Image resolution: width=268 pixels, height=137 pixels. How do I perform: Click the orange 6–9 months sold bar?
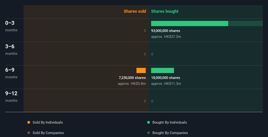141,70
